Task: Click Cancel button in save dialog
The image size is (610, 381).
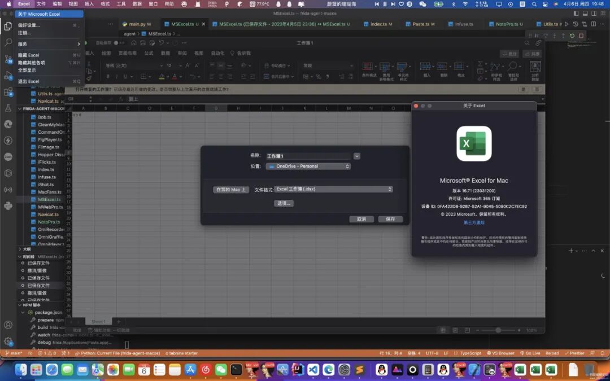Action: pyautogui.click(x=361, y=219)
